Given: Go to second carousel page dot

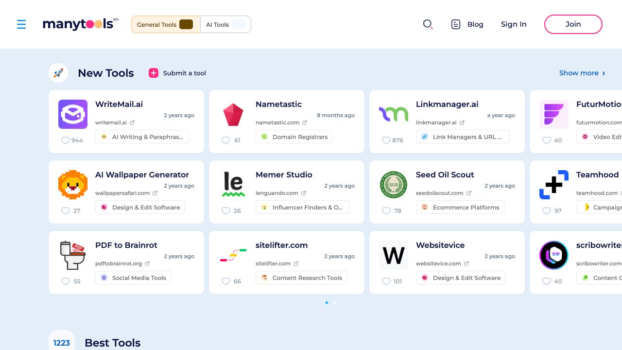Looking at the screenshot, I should pos(334,302).
